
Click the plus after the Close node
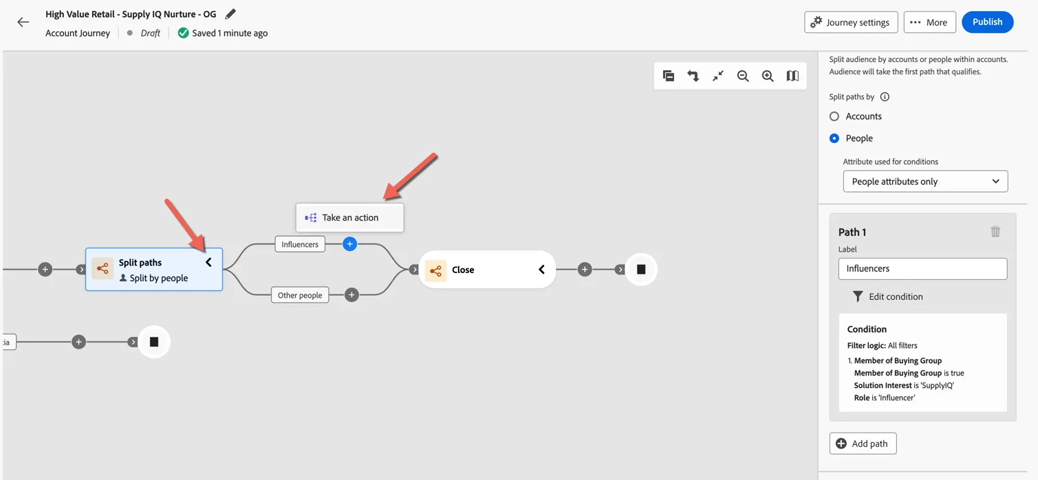[x=585, y=270]
